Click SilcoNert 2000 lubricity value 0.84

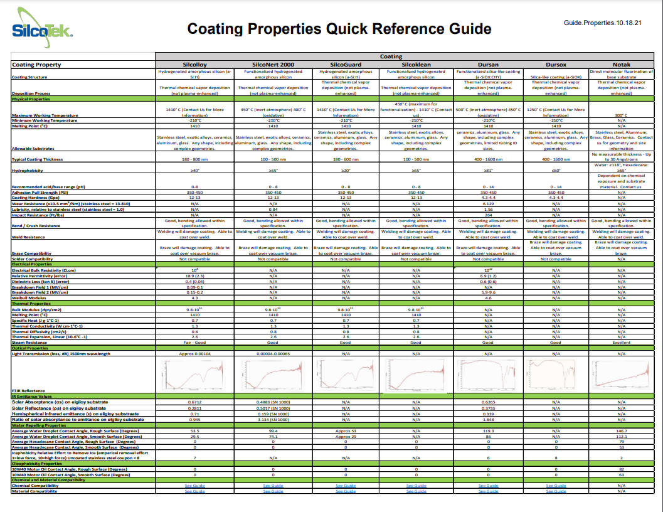click(273, 210)
